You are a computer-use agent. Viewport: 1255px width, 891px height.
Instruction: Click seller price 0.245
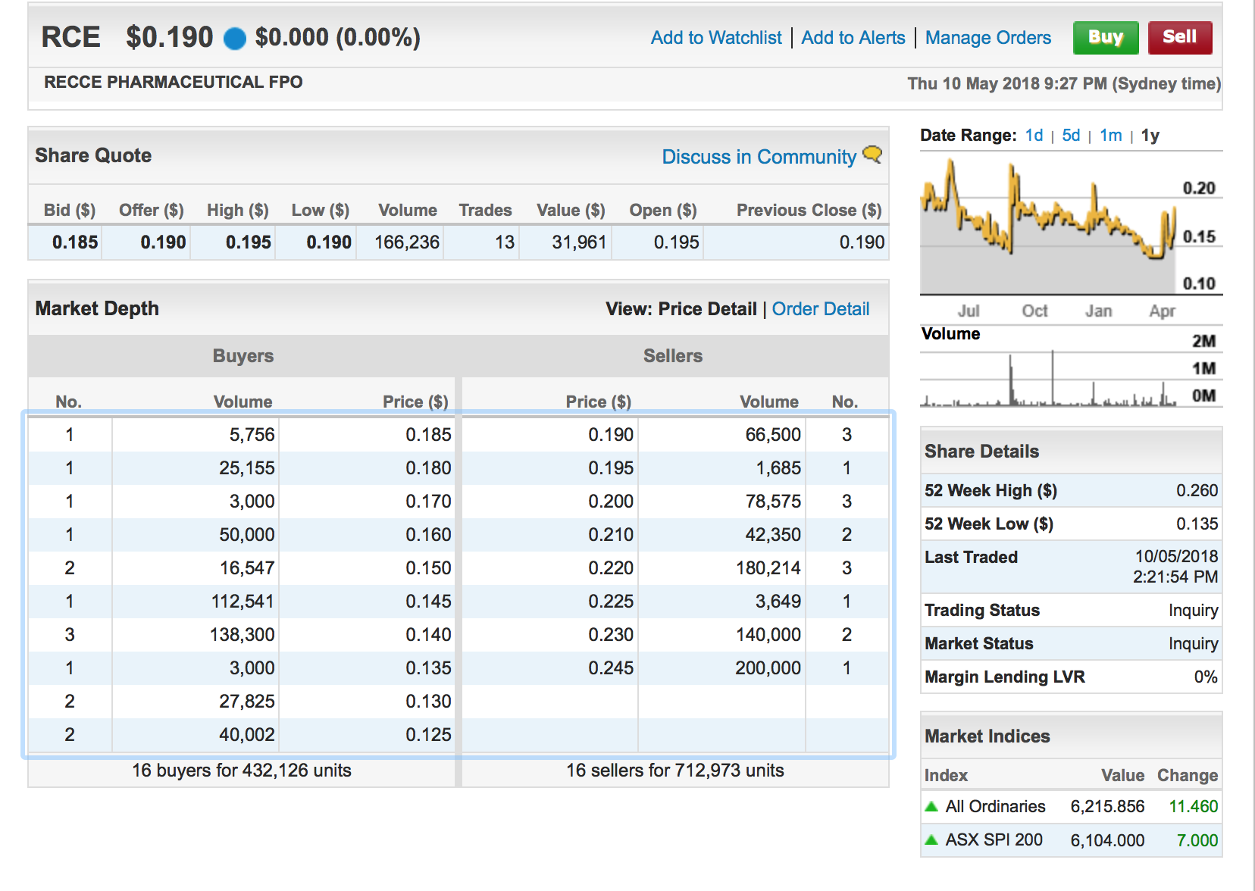[611, 668]
